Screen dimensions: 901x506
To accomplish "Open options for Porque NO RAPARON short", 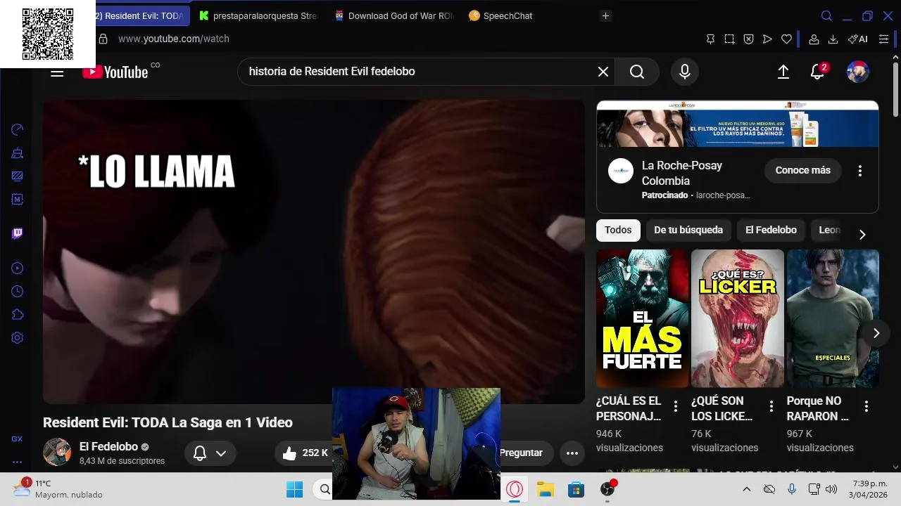I will [x=867, y=406].
